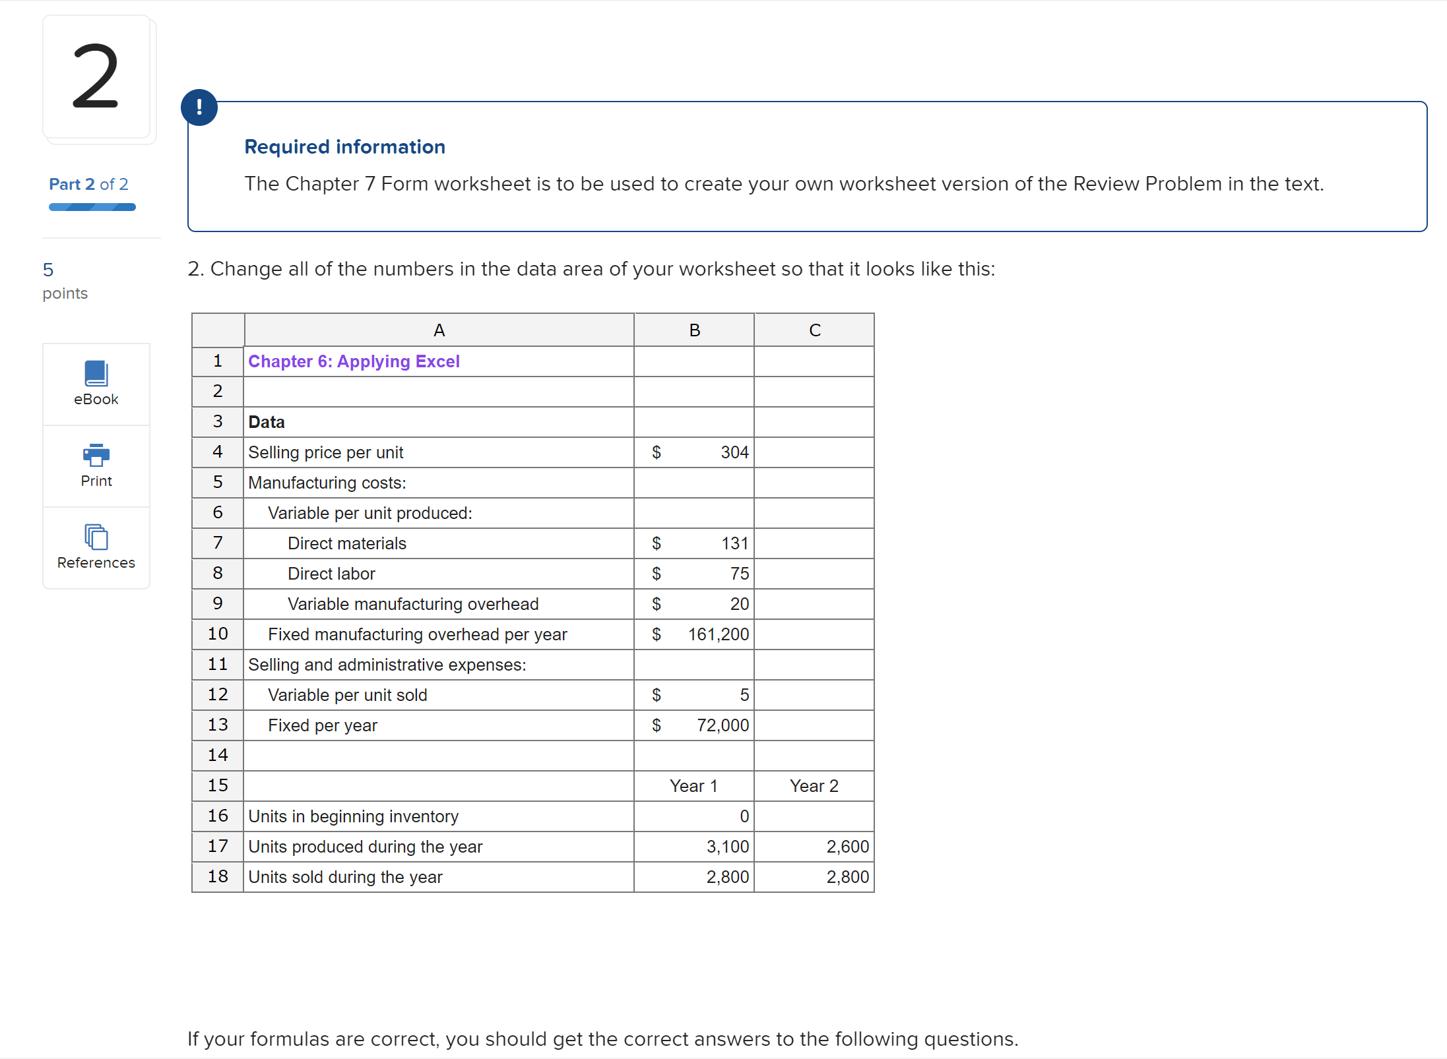Open the References documents icon
This screenshot has height=1059, width=1447.
pyautogui.click(x=96, y=537)
